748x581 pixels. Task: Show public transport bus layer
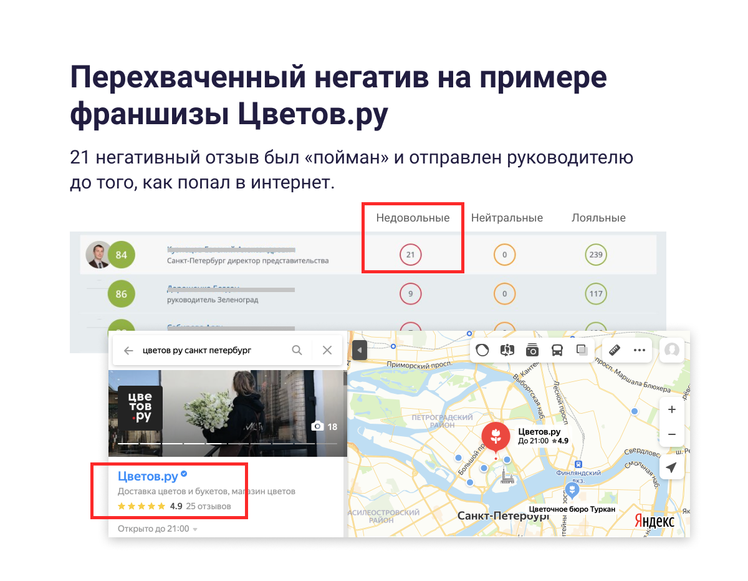(557, 350)
